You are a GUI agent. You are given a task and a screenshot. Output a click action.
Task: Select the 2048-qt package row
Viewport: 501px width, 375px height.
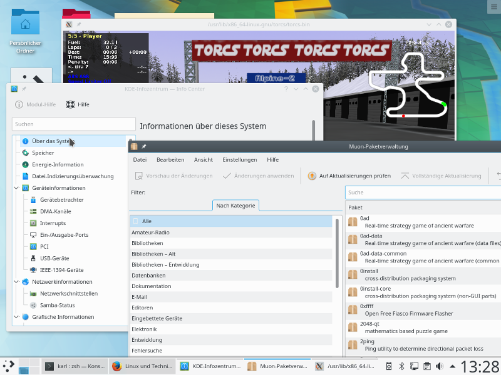click(423, 327)
